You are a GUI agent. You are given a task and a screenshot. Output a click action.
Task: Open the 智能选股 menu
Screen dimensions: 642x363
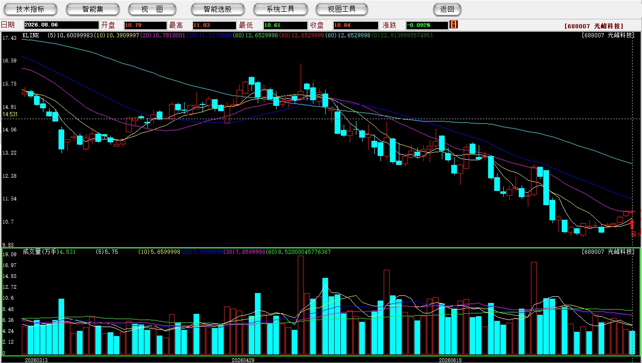(x=218, y=9)
